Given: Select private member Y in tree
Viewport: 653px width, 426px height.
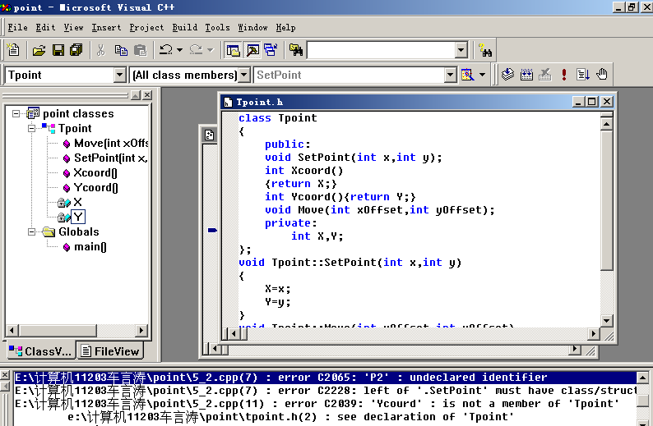Looking at the screenshot, I should pos(78,217).
